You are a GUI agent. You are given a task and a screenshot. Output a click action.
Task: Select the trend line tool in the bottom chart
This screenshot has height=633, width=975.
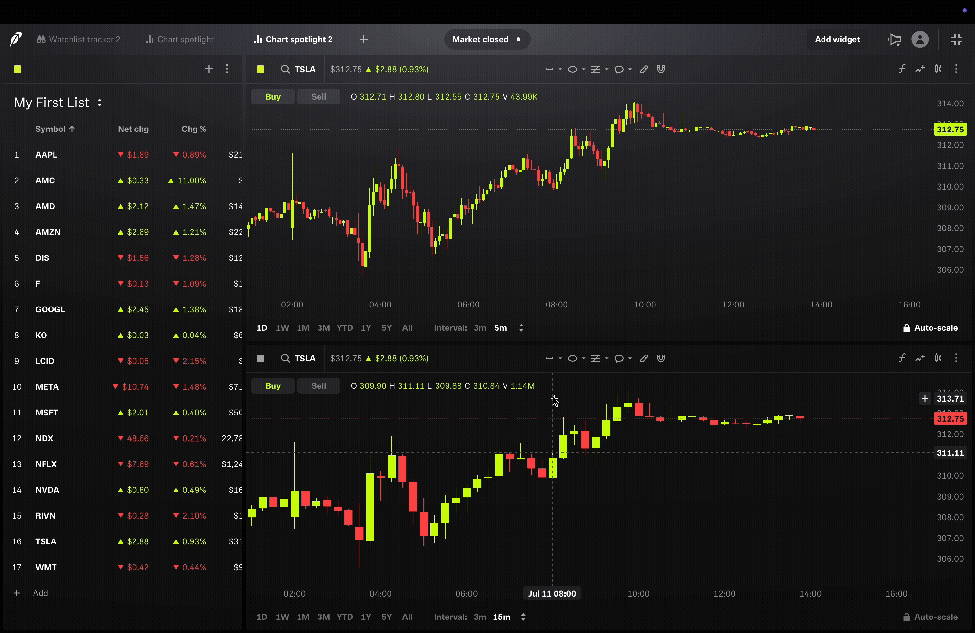pos(549,358)
